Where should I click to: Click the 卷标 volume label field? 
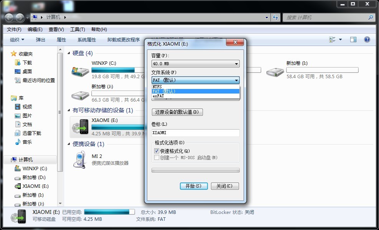pos(196,133)
